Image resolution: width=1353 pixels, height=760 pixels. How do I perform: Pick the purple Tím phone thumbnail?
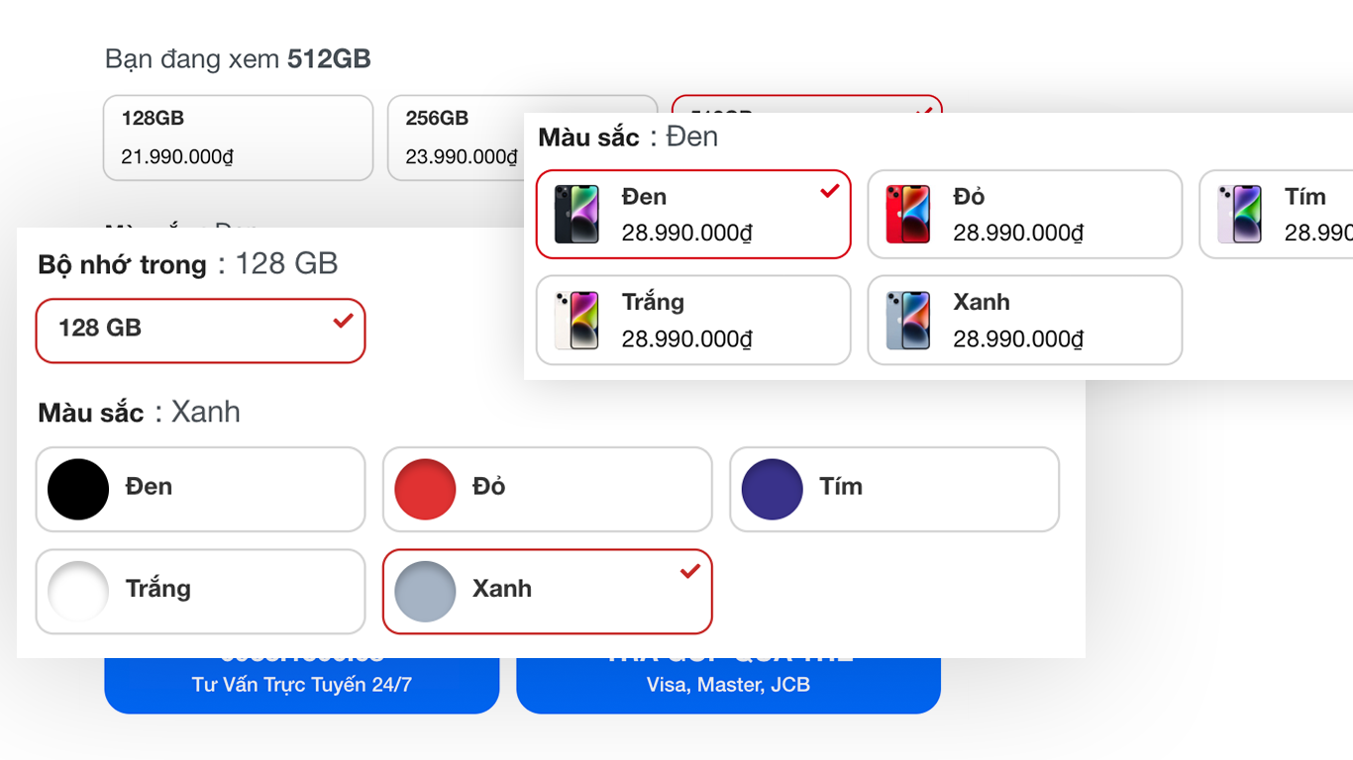coord(1239,214)
